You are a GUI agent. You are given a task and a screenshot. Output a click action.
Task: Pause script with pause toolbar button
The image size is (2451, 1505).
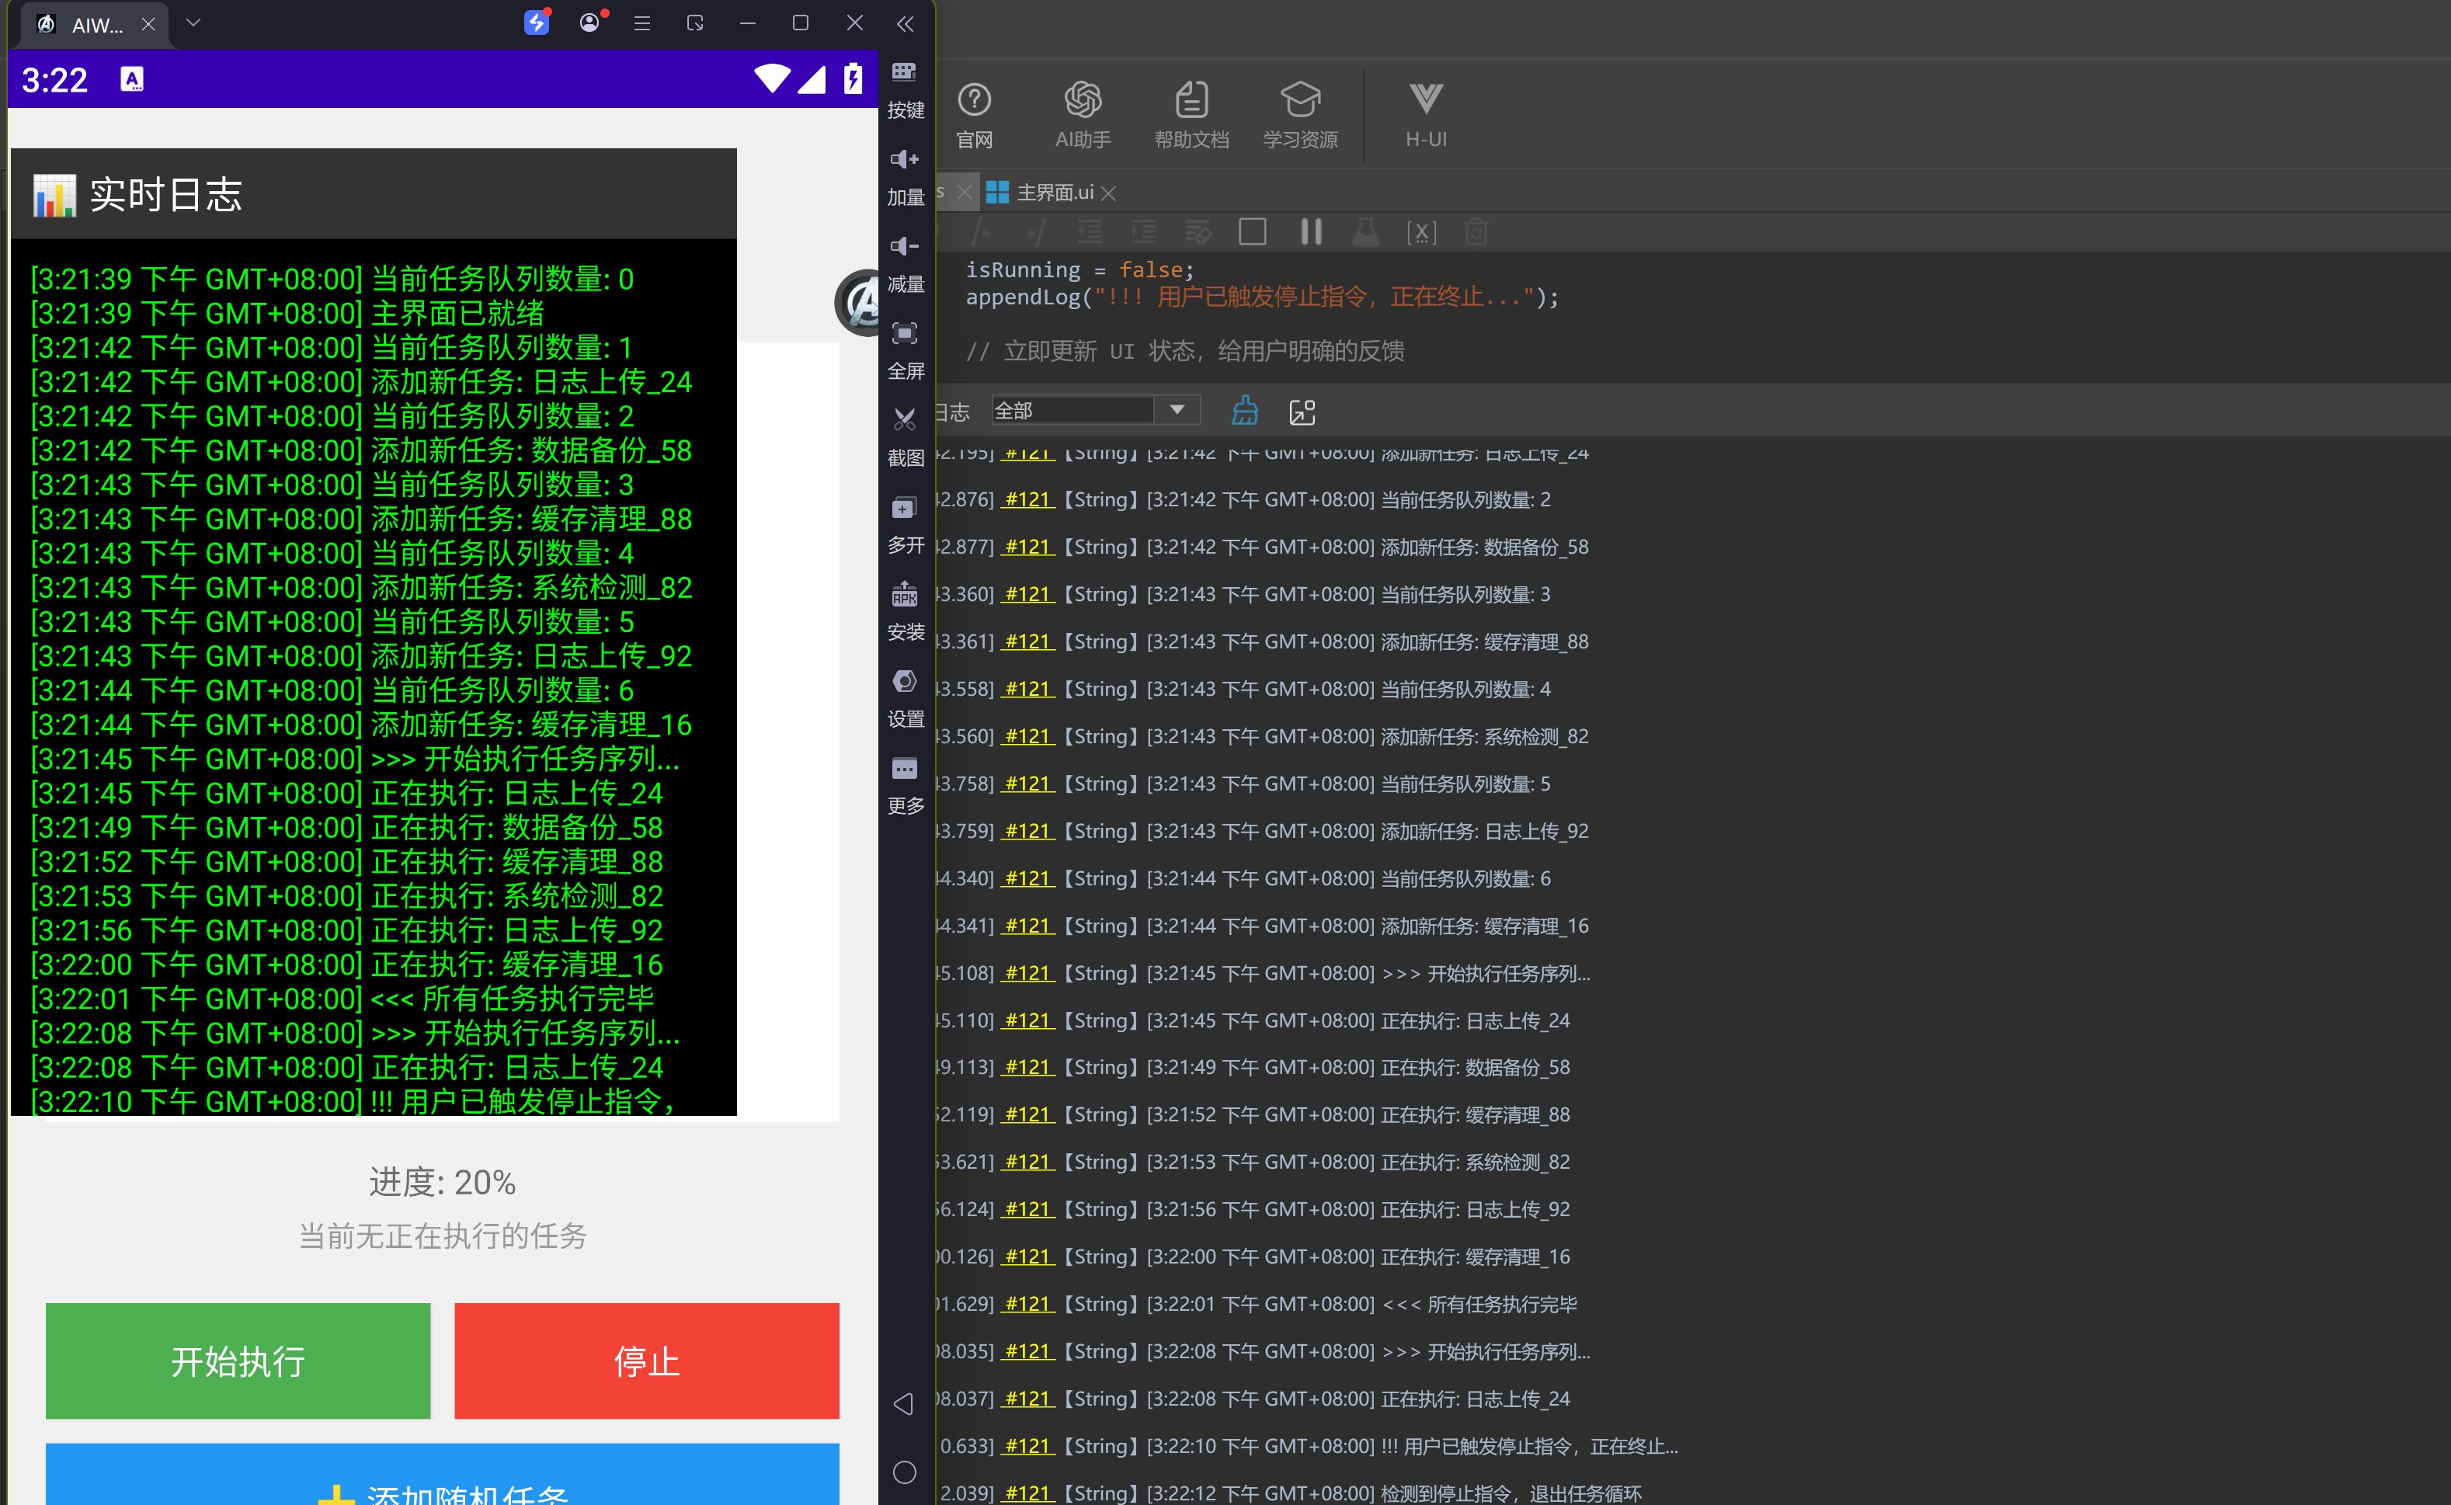[1311, 232]
